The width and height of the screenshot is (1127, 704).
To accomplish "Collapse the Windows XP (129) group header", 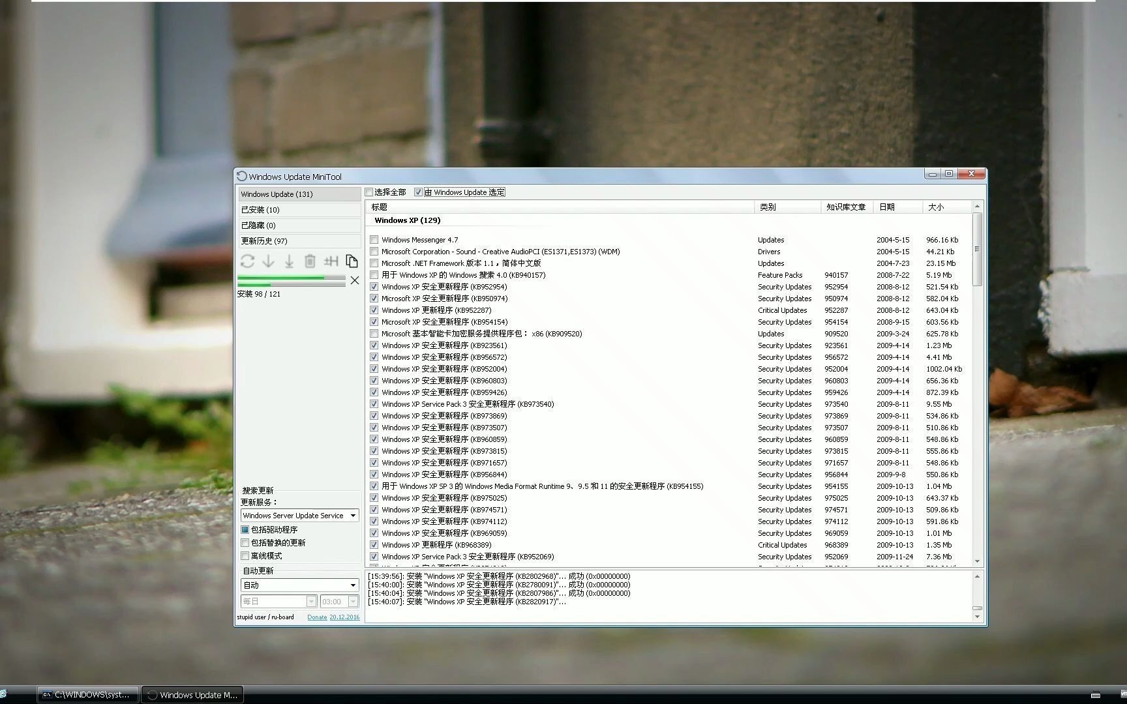I will pyautogui.click(x=407, y=220).
